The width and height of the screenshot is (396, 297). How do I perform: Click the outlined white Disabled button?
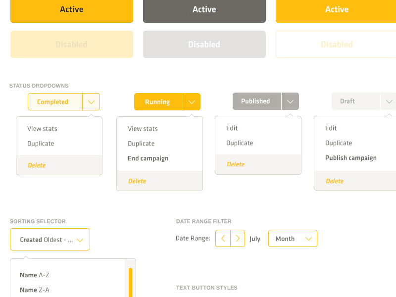click(336, 44)
